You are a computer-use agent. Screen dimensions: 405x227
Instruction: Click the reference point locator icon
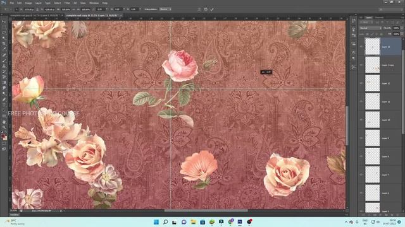pos(17,9)
